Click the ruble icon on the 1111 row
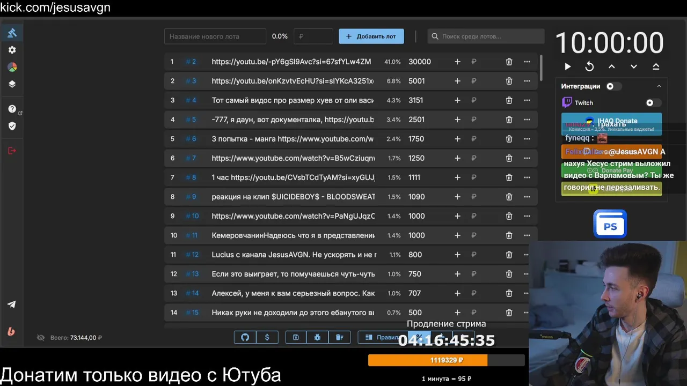687x386 pixels. tap(473, 177)
